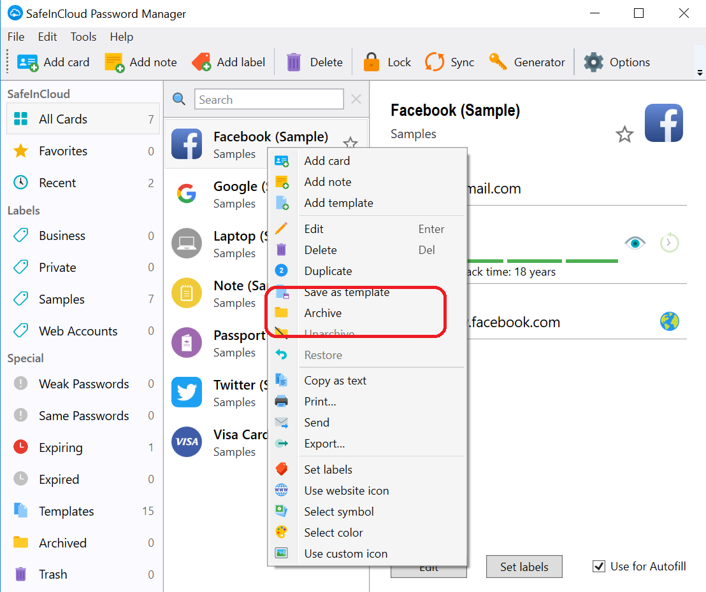Click the Print icon in context menu
This screenshot has height=592, width=706.
click(x=282, y=401)
